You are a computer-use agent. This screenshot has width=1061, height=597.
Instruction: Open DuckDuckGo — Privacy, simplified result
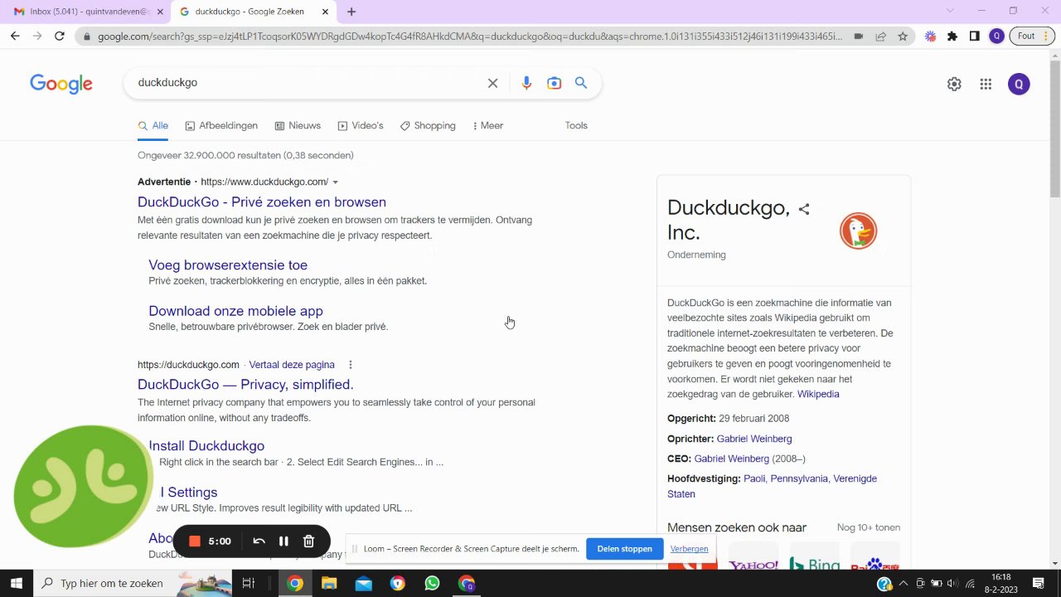pyautogui.click(x=245, y=385)
